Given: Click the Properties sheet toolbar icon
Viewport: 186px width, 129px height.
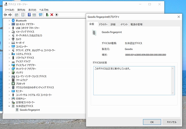Looking at the screenshot, I should (x=23, y=15).
